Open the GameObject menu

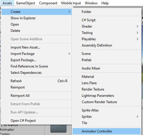coord(26,3)
